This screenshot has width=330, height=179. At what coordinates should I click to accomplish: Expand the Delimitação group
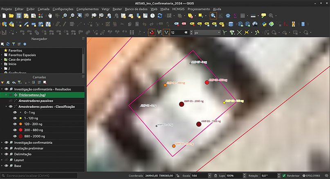pyautogui.click(x=2, y=154)
